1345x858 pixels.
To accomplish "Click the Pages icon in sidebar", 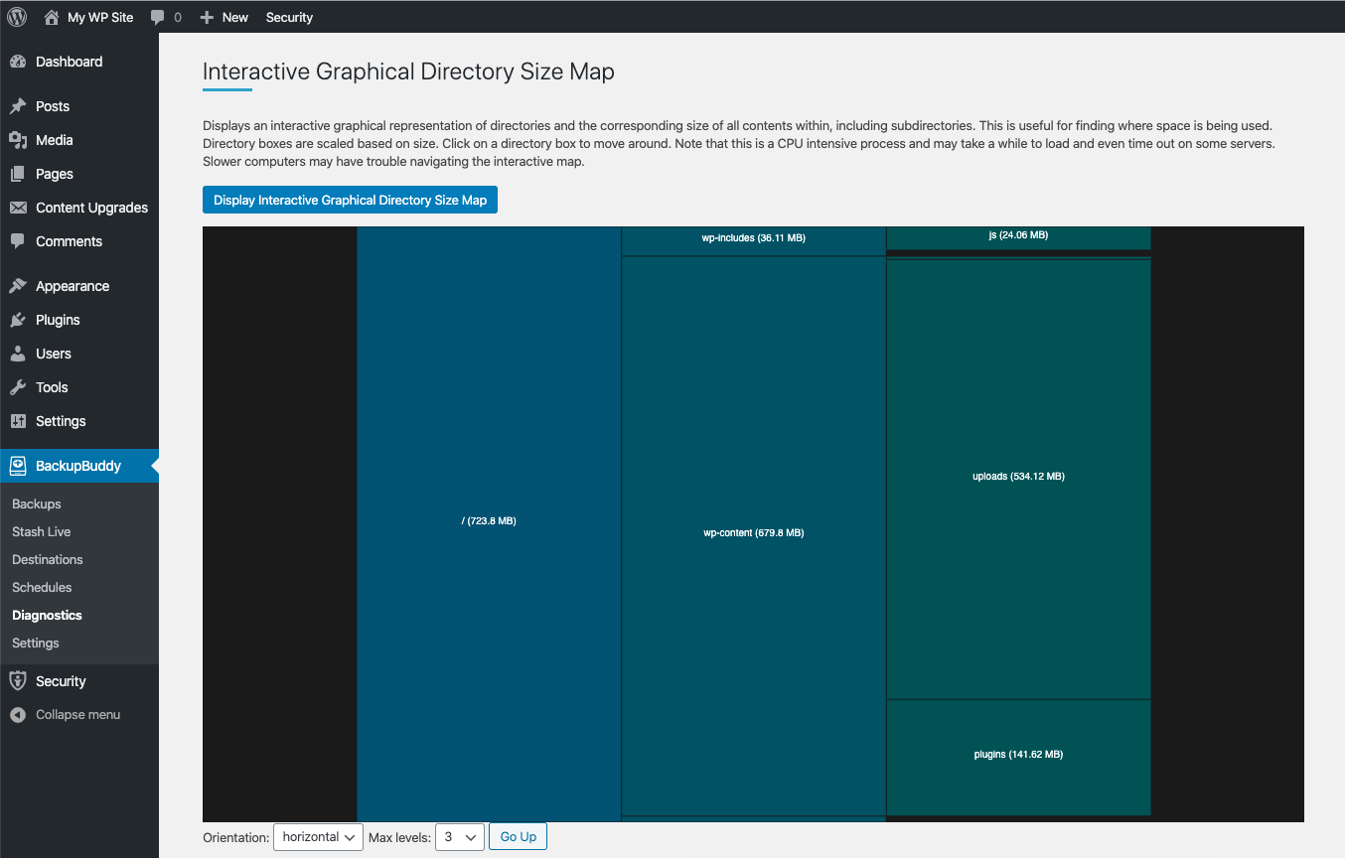I will [x=18, y=174].
